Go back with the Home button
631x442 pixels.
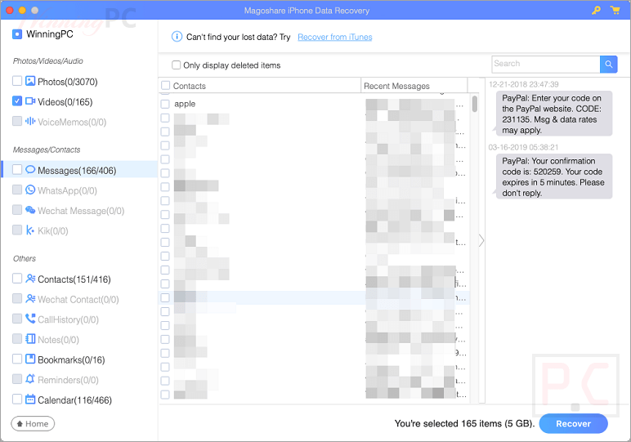[x=33, y=423]
